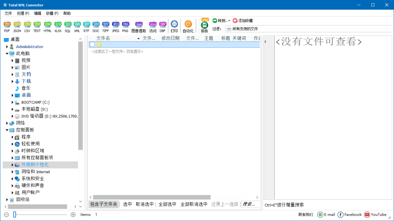Select 系统和安全 tree item
The image size is (394, 221).
[x=33, y=179]
